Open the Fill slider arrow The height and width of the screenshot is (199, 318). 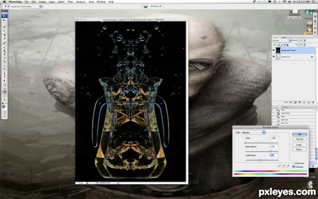[305, 45]
